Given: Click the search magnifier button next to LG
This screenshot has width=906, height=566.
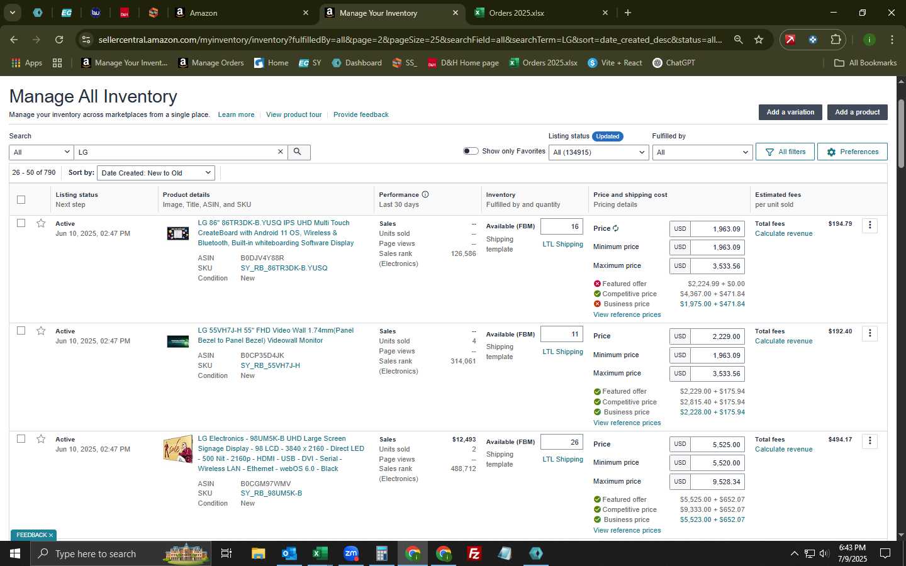Looking at the screenshot, I should coord(298,152).
